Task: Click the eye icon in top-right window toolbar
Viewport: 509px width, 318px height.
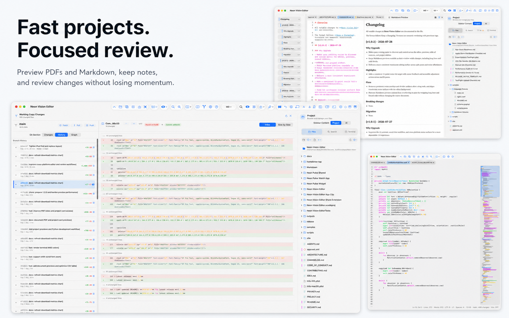Action: (450, 11)
